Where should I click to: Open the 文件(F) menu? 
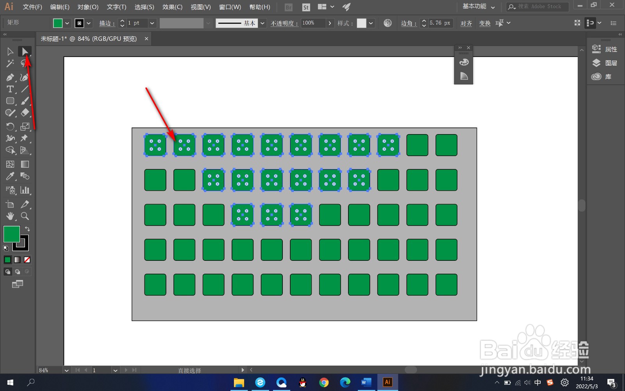pyautogui.click(x=32, y=7)
